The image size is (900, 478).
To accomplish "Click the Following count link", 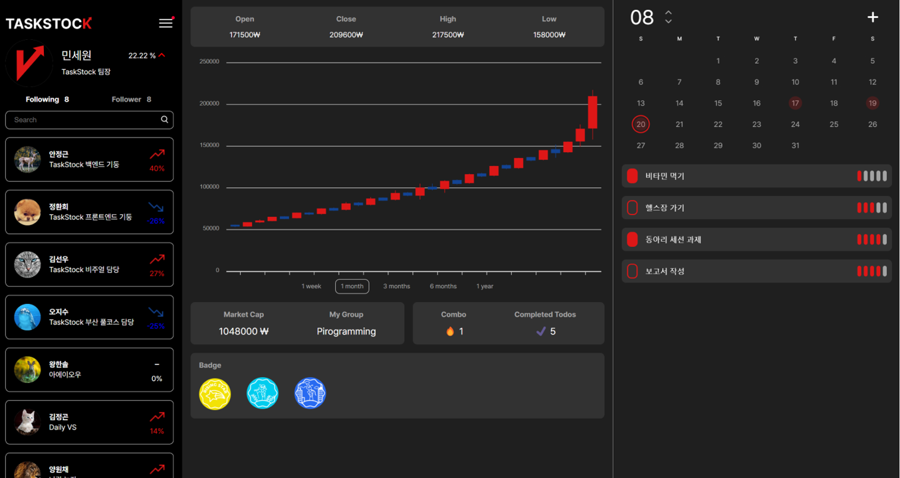I will (47, 99).
